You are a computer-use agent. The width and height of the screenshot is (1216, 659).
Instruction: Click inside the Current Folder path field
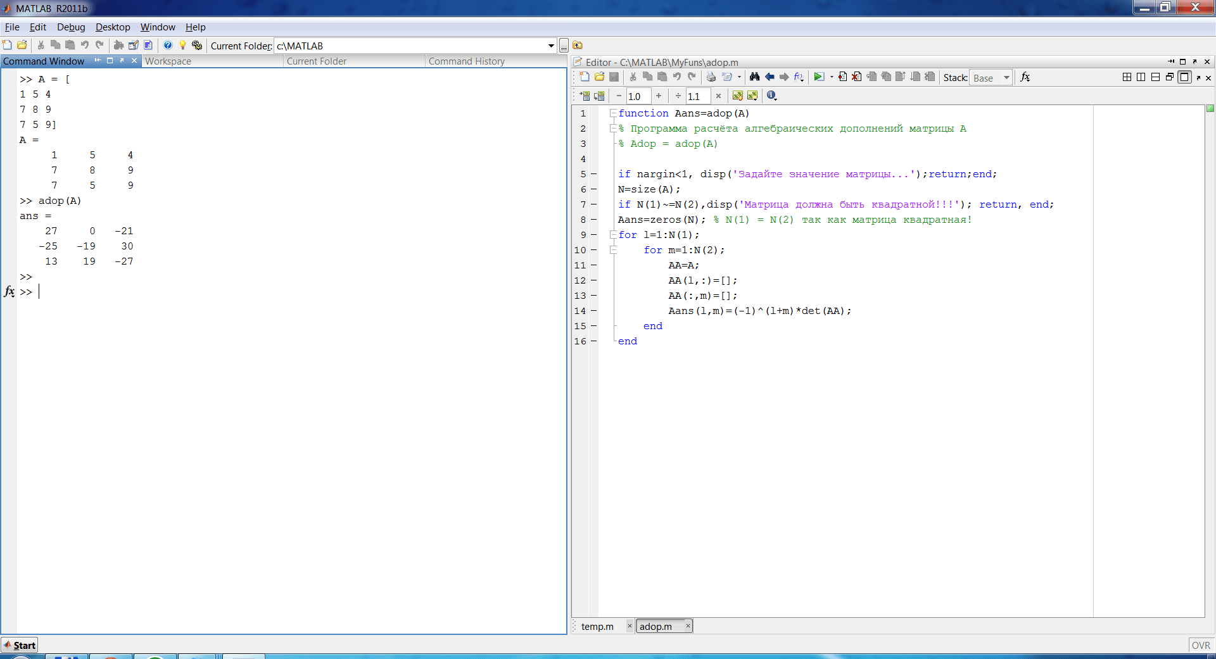point(412,46)
